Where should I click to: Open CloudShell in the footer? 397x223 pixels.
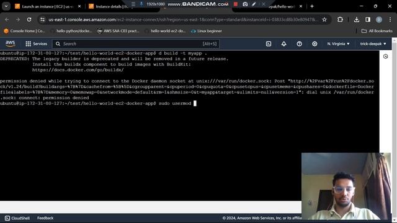point(17,218)
